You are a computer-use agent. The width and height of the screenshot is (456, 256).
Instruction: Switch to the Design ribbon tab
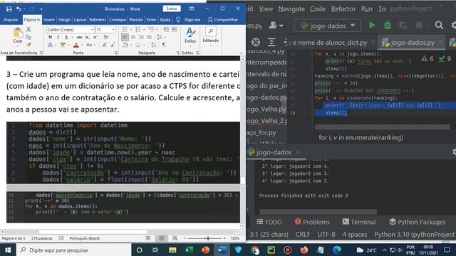tap(64, 20)
